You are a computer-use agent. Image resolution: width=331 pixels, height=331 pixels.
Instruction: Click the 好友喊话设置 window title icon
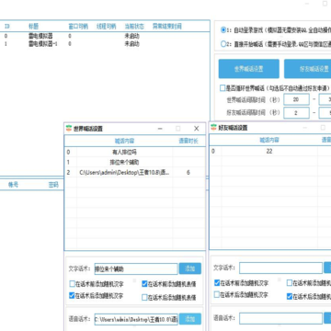pos(213,128)
